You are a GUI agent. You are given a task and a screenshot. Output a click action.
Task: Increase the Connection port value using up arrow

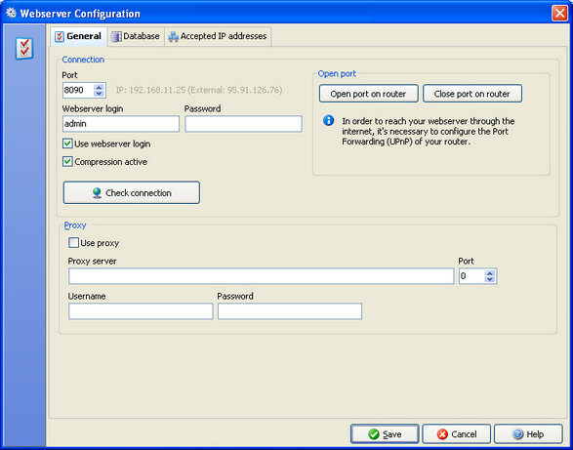99,88
